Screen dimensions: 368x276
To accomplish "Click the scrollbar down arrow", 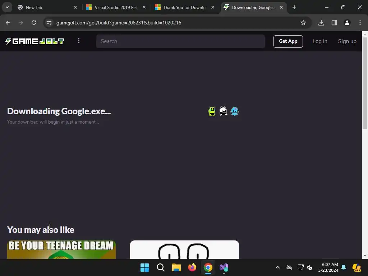I will coord(365,256).
